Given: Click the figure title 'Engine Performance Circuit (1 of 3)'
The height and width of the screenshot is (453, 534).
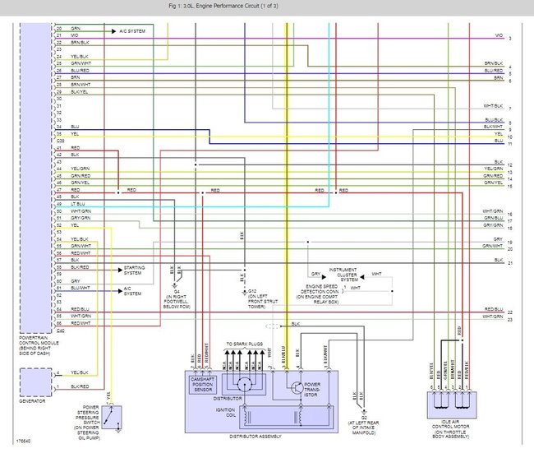Looking at the screenshot, I should pos(237,6).
